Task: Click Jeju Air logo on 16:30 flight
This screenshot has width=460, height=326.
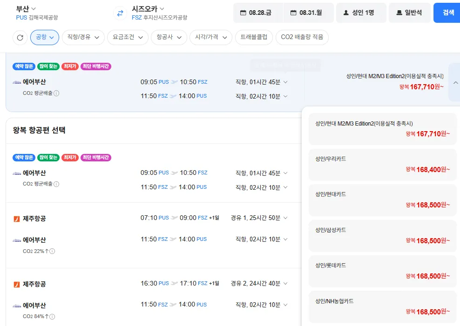Action: coord(17,285)
